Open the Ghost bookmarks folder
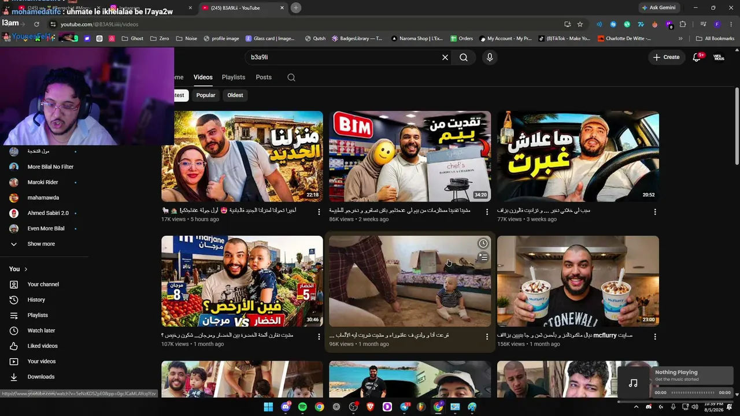Screen dimensions: 740x416 [x=132, y=39]
